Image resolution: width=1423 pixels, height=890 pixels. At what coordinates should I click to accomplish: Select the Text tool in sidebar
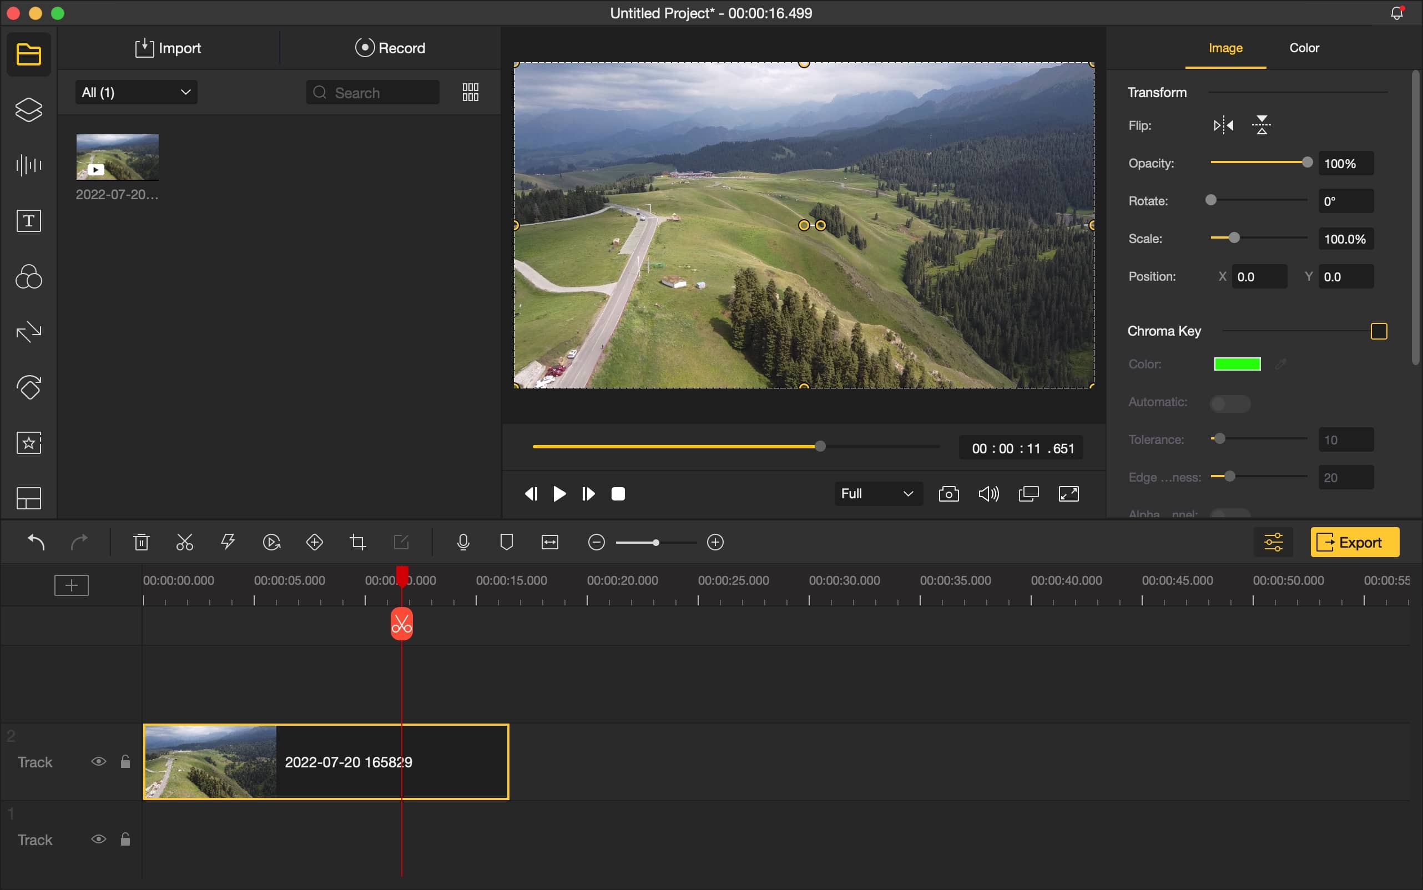click(x=28, y=220)
